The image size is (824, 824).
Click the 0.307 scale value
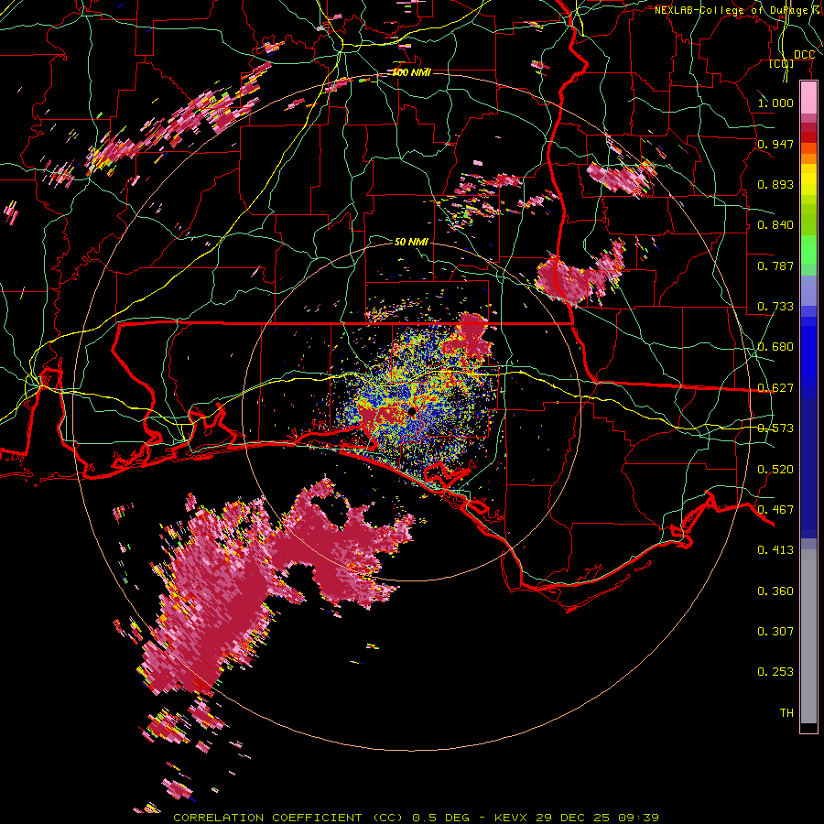(775, 631)
